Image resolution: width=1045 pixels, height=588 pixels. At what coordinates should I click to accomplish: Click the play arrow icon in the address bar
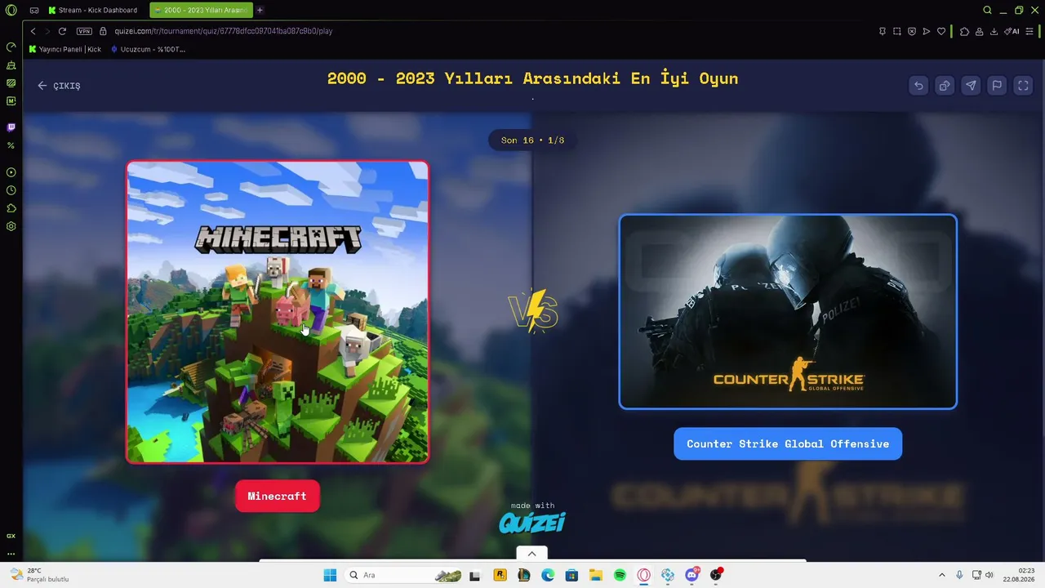tap(926, 31)
